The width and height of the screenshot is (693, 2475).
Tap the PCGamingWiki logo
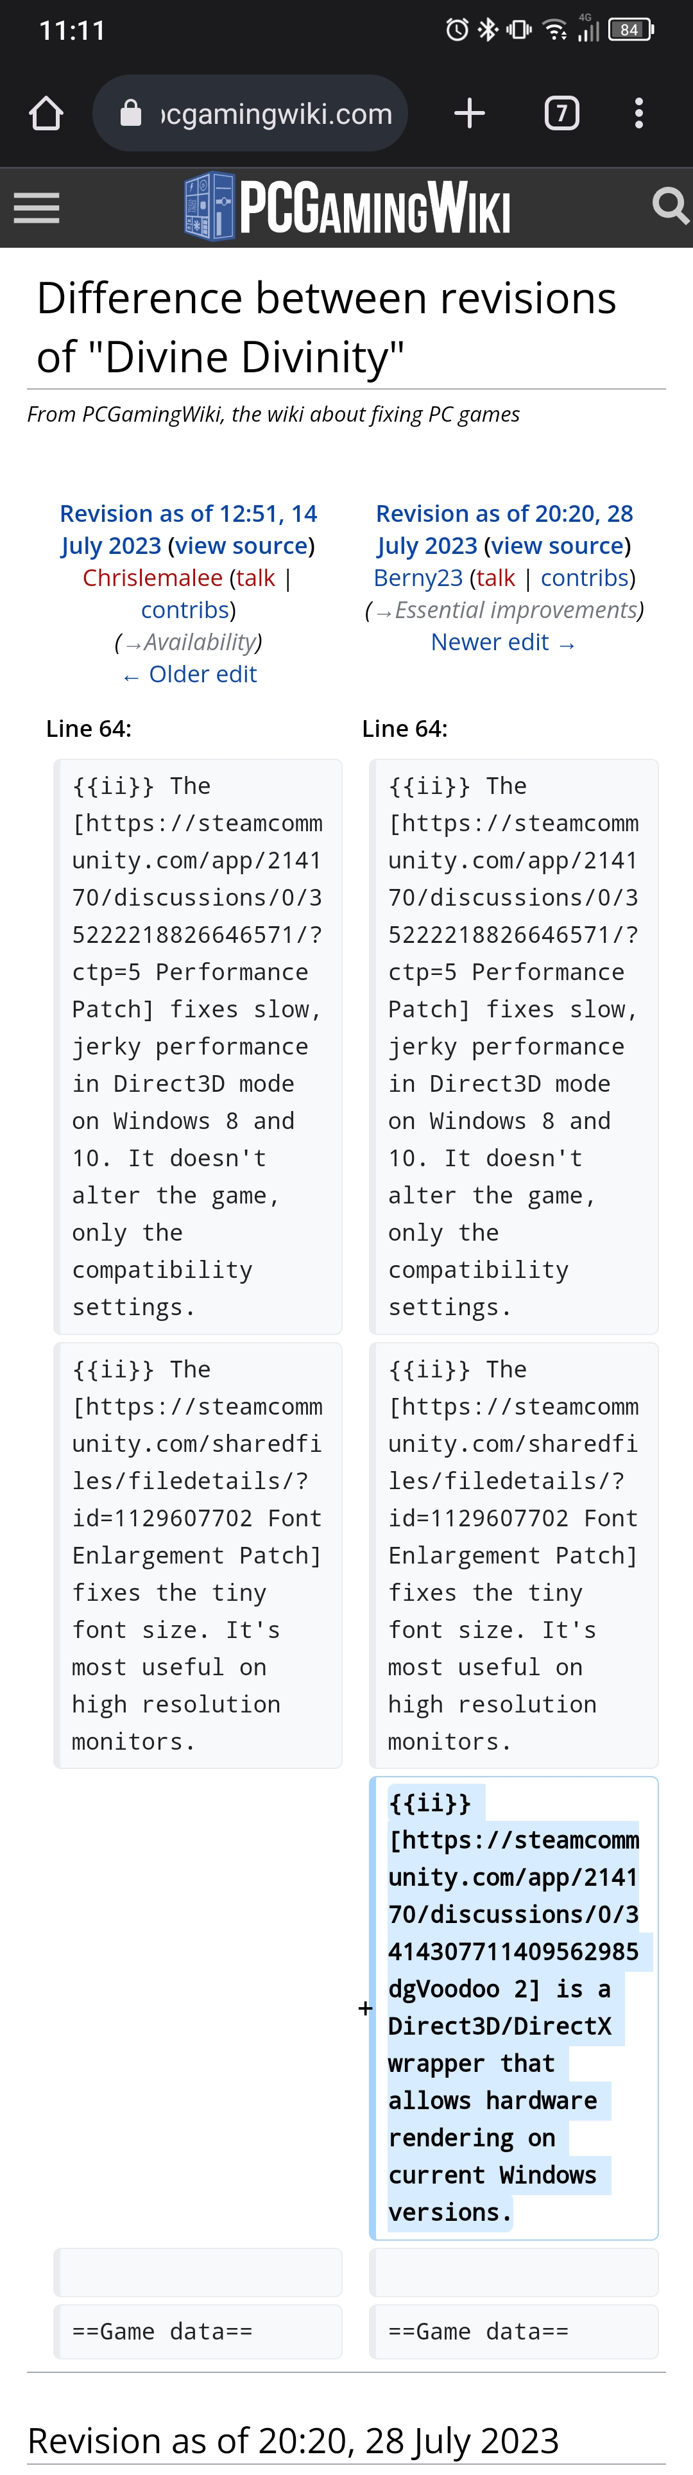(x=347, y=207)
